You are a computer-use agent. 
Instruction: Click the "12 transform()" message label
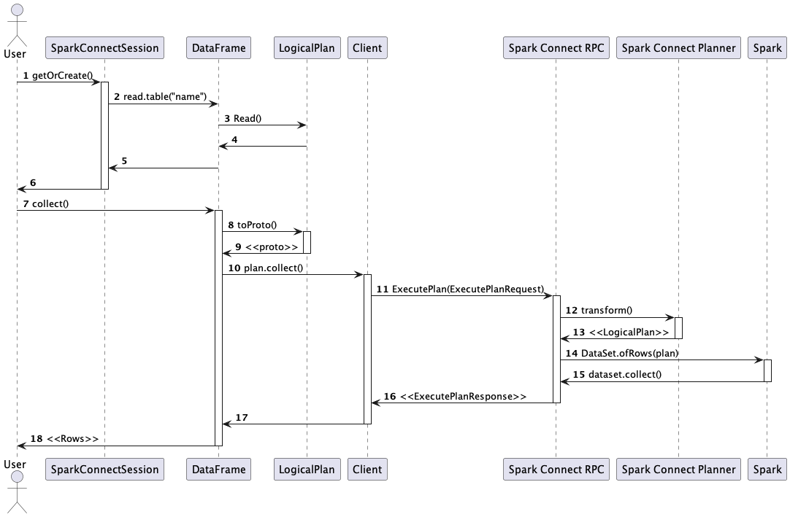[599, 310]
